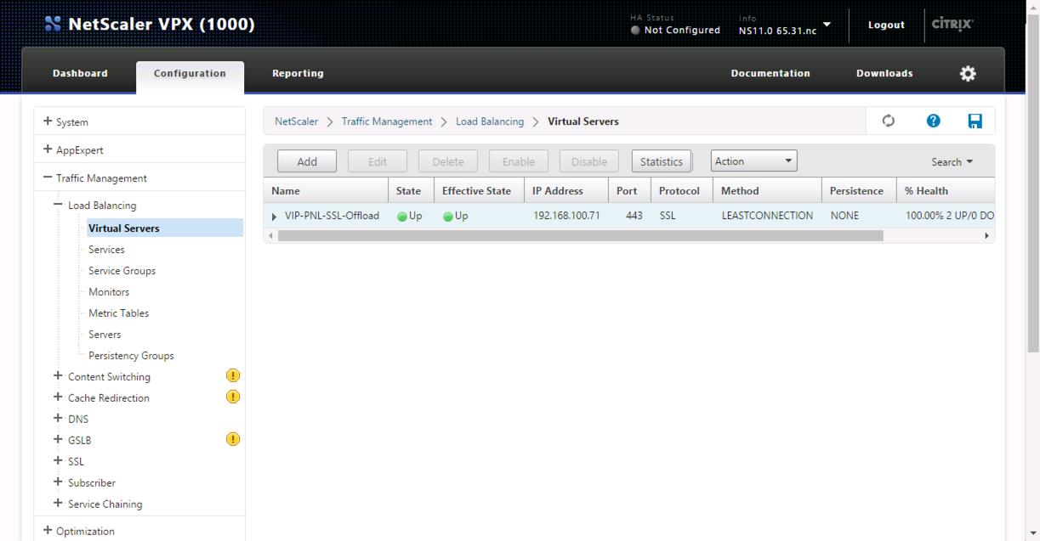Click the warning icon next to Cache Redirection
This screenshot has width=1040, height=541.
tap(233, 397)
